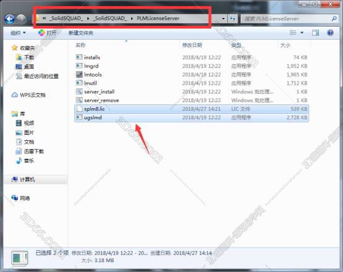
Task: Select the lmutil application icon
Action: point(79,83)
